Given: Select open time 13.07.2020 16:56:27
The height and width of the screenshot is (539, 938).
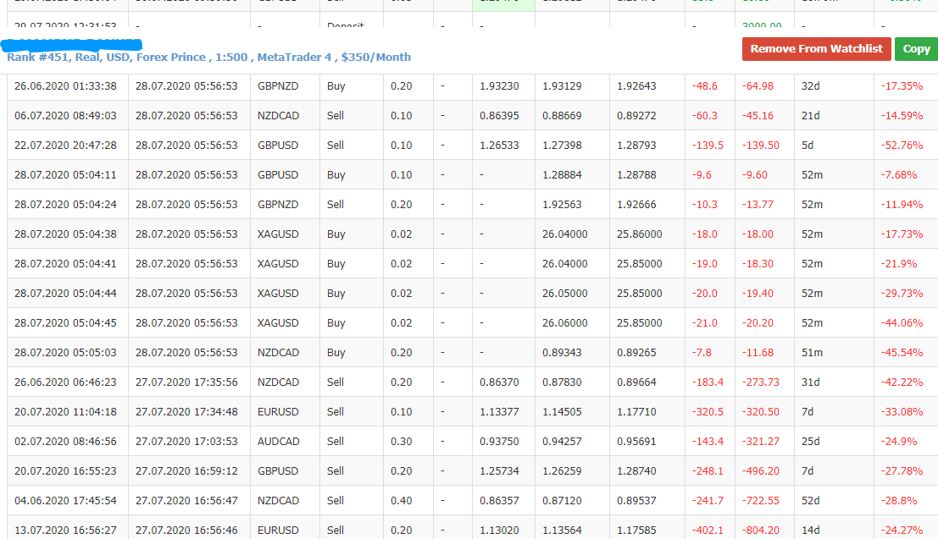Looking at the screenshot, I should (65, 530).
